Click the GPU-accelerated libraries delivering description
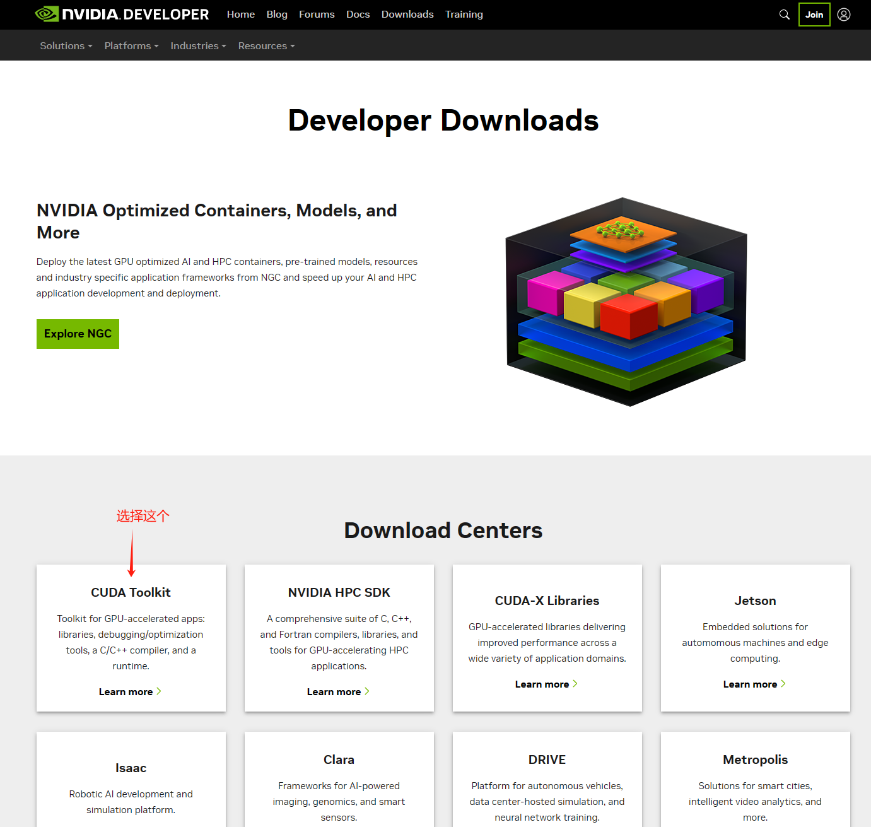 click(x=547, y=643)
